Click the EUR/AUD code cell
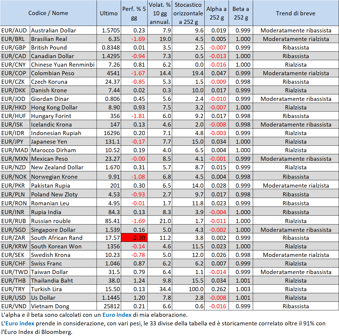Image resolution: width=339 pixels, height=336 pixels. pos(15,30)
